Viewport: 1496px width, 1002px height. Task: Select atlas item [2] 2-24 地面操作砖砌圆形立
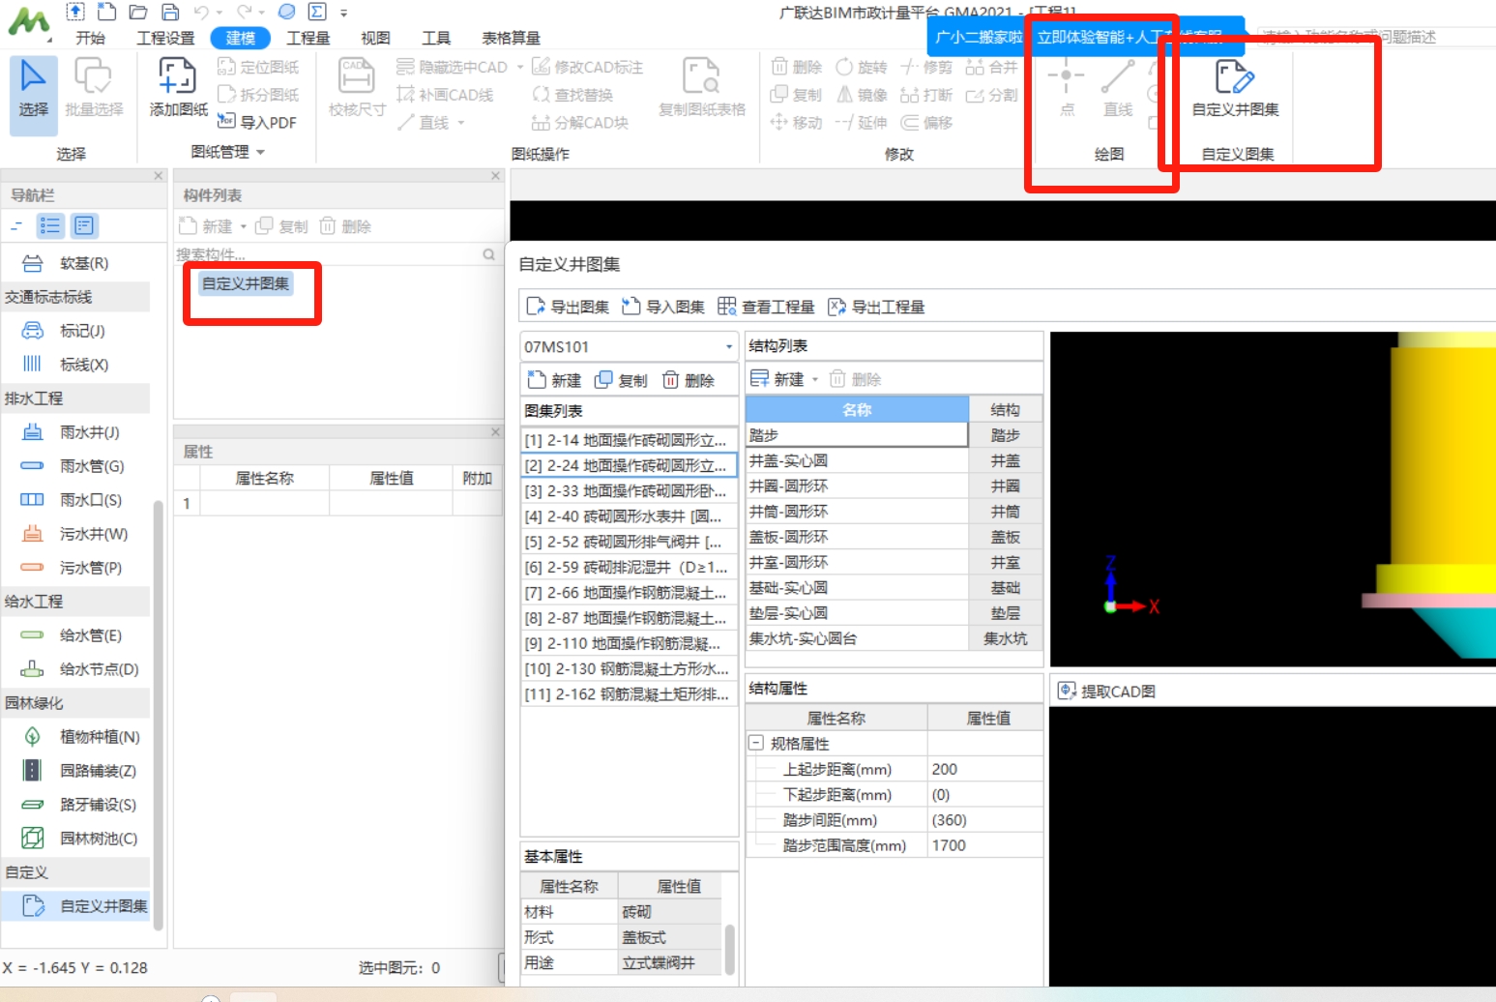(629, 465)
